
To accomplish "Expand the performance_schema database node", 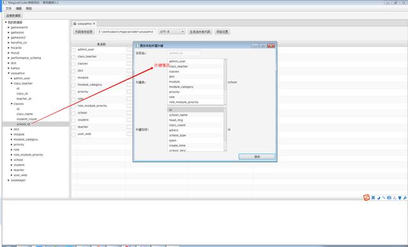I will [8, 58].
